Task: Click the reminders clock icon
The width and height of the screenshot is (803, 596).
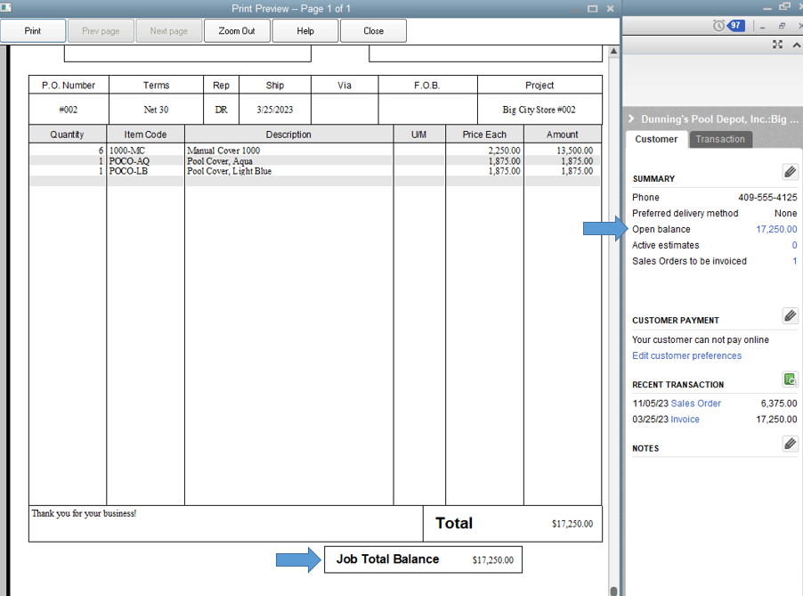Action: click(x=718, y=26)
